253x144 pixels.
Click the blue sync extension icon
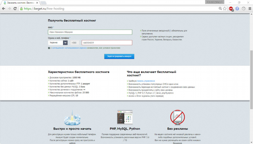pyautogui.click(x=237, y=8)
